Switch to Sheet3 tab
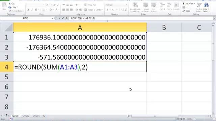 (x=36, y=116)
